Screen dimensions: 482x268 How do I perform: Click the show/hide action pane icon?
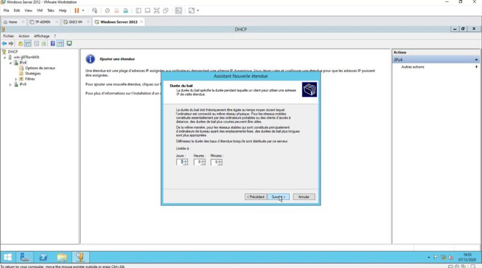(60, 43)
